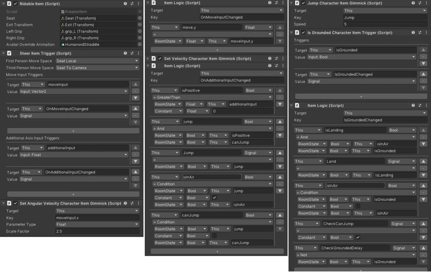This screenshot has height=272, width=431.
Task: Toggle the checked Constant Bool in isInAir condition
Action: click(214, 197)
